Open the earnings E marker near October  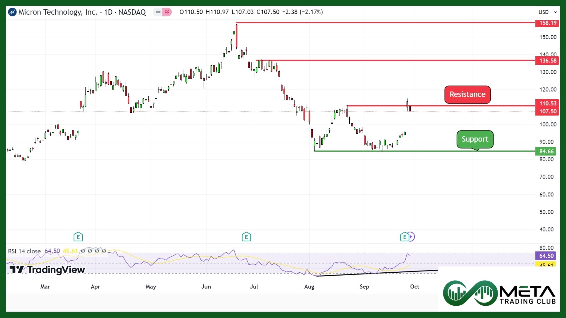coord(404,237)
